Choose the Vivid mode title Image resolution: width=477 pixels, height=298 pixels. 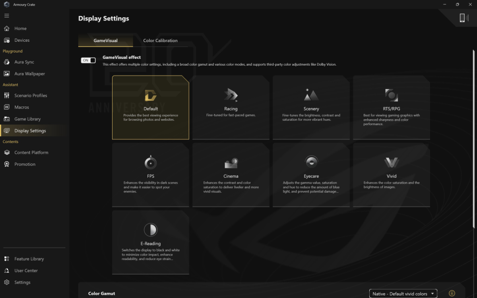coord(392,176)
